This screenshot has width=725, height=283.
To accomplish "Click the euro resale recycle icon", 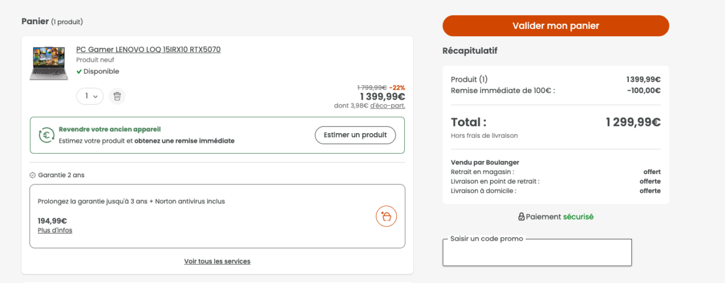I will point(47,135).
